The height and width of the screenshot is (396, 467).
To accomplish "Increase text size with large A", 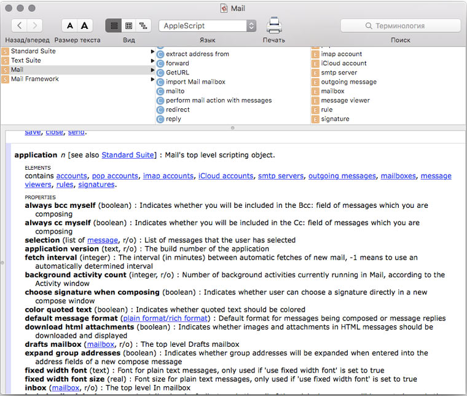I will [85, 26].
